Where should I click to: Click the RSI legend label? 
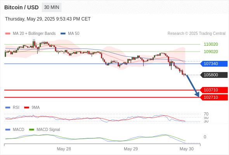[16, 108]
